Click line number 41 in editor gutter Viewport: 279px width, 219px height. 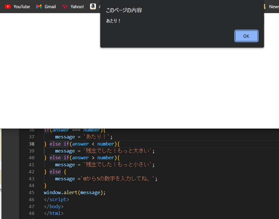(x=32, y=165)
